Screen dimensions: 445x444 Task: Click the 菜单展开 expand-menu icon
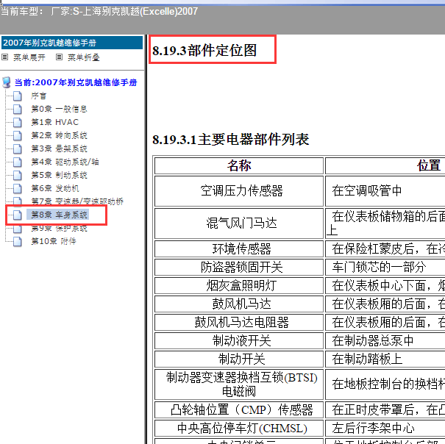pos(5,57)
